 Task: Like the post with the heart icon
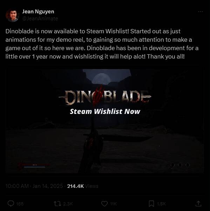click(x=104, y=204)
